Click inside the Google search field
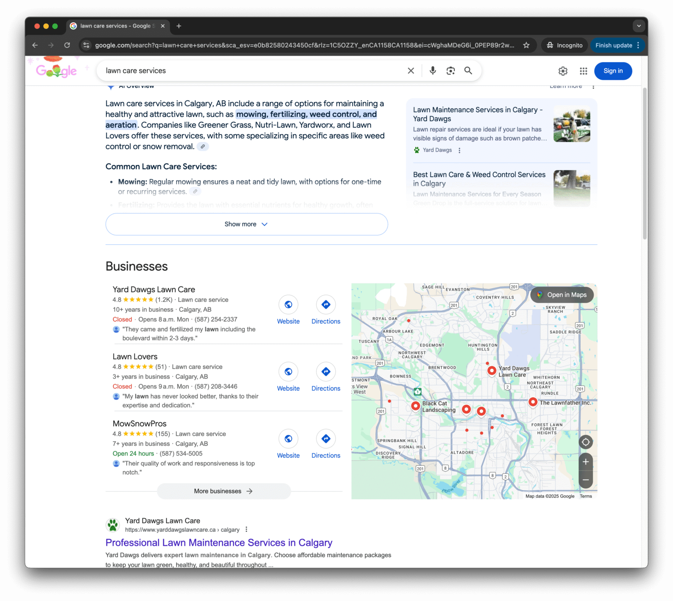673x601 pixels. click(x=250, y=71)
